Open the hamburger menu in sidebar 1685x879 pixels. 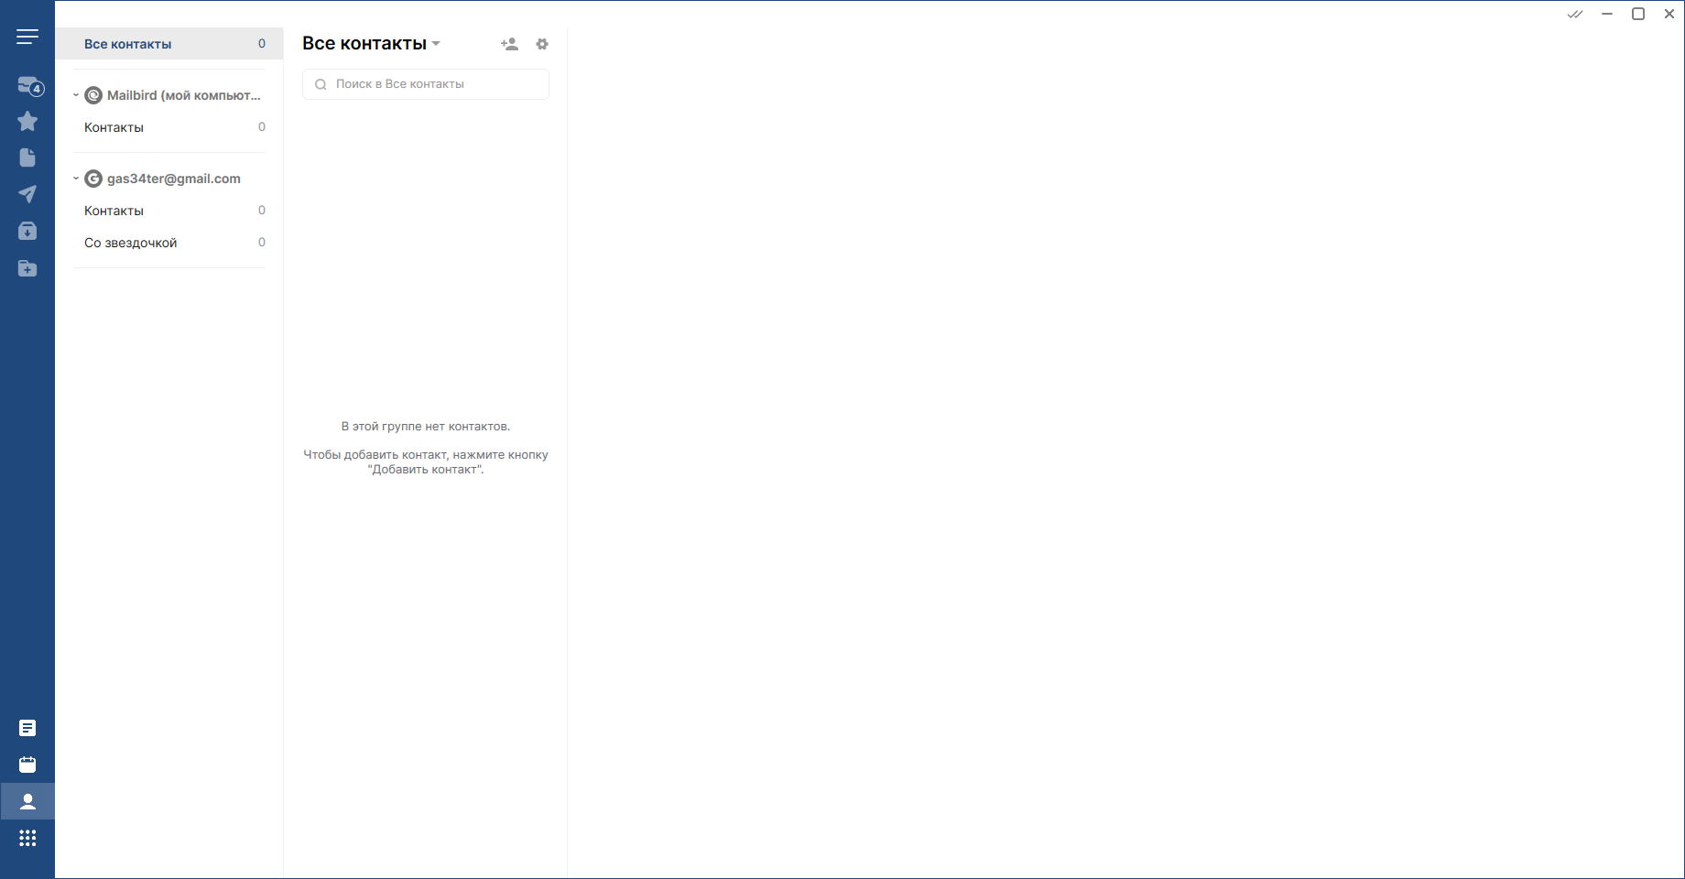point(27,37)
